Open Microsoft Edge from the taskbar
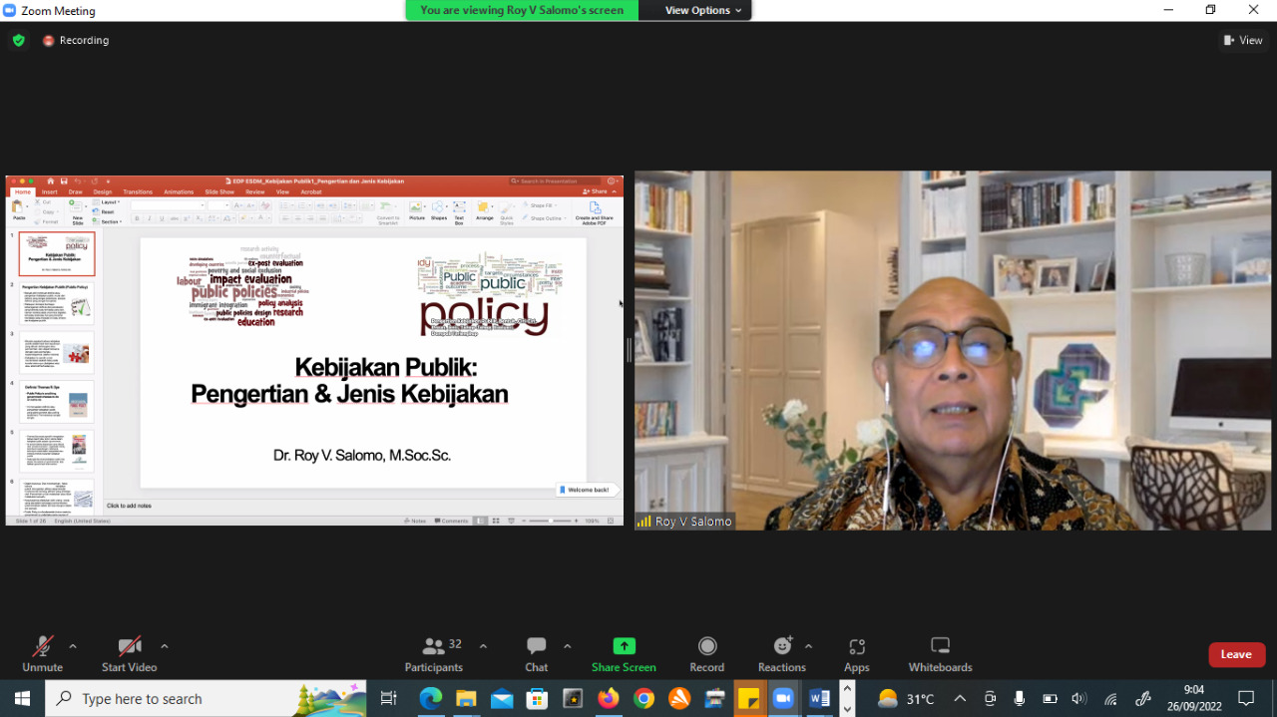The image size is (1277, 717). (x=431, y=699)
